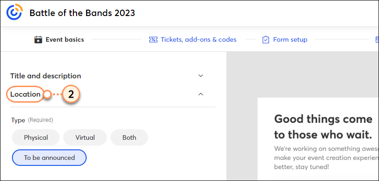Screen dimensions: 379x181
Task: Click the Constant Contact logo icon
Action: [15, 12]
